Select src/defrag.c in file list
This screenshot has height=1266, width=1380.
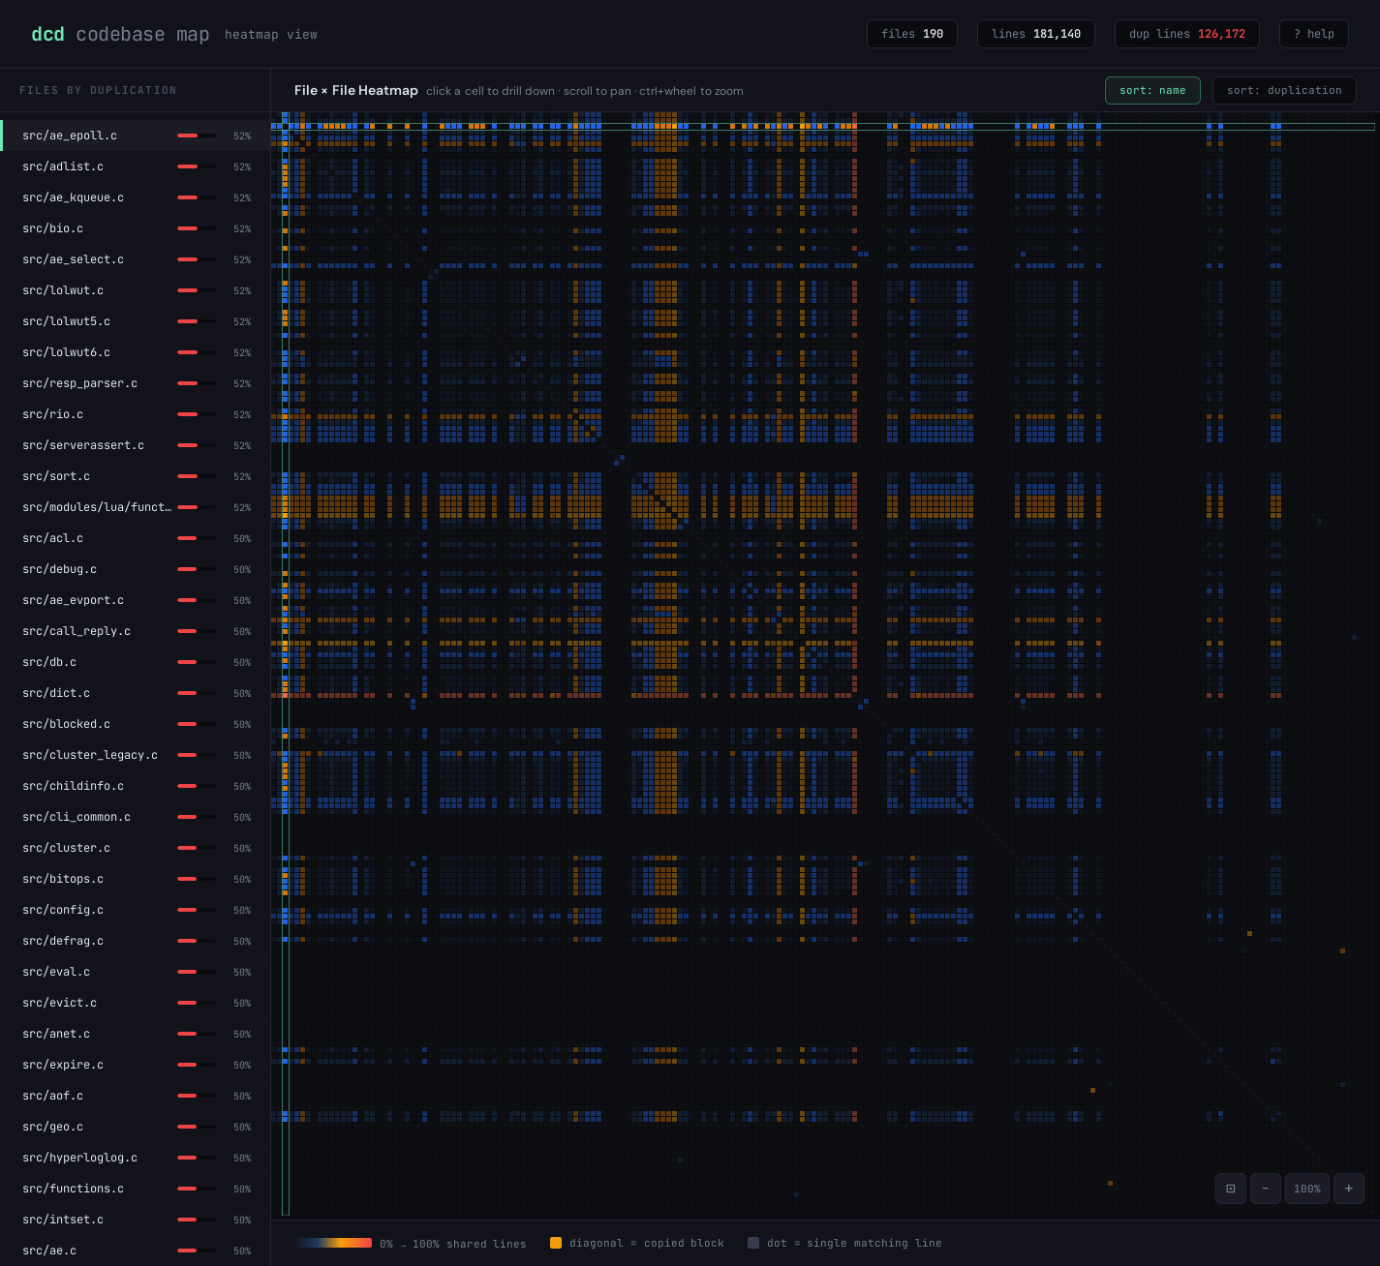tap(136, 941)
